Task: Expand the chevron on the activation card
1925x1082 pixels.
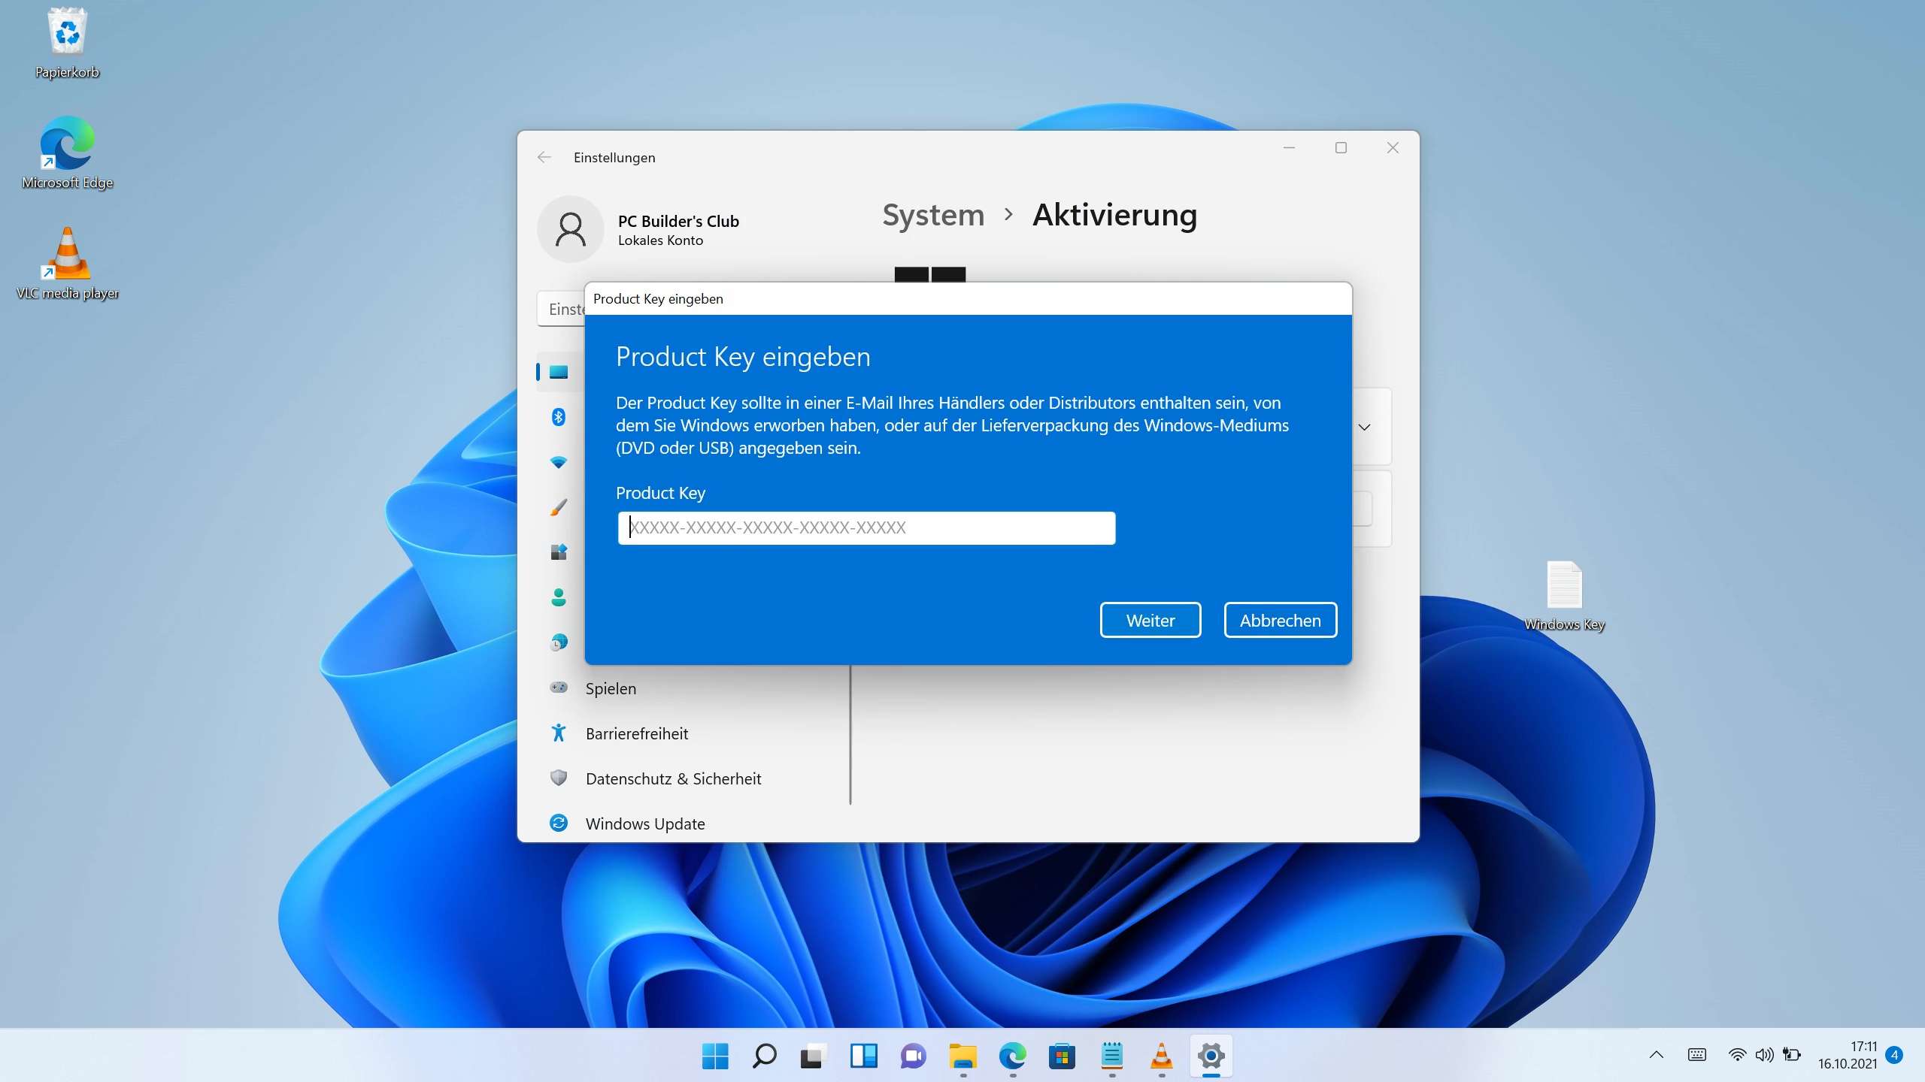Action: point(1364,427)
